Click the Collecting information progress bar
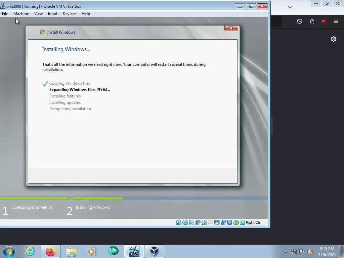Screen dimensions: 344x258 34,198
